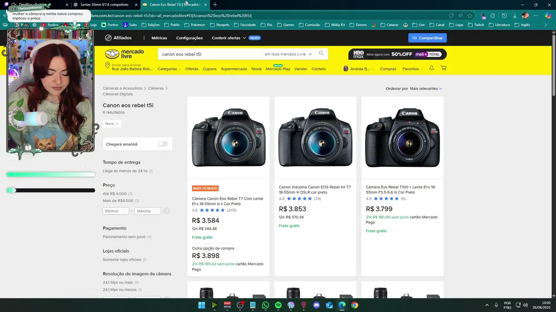Open the Compras link
The image size is (556, 312).
tap(388, 69)
